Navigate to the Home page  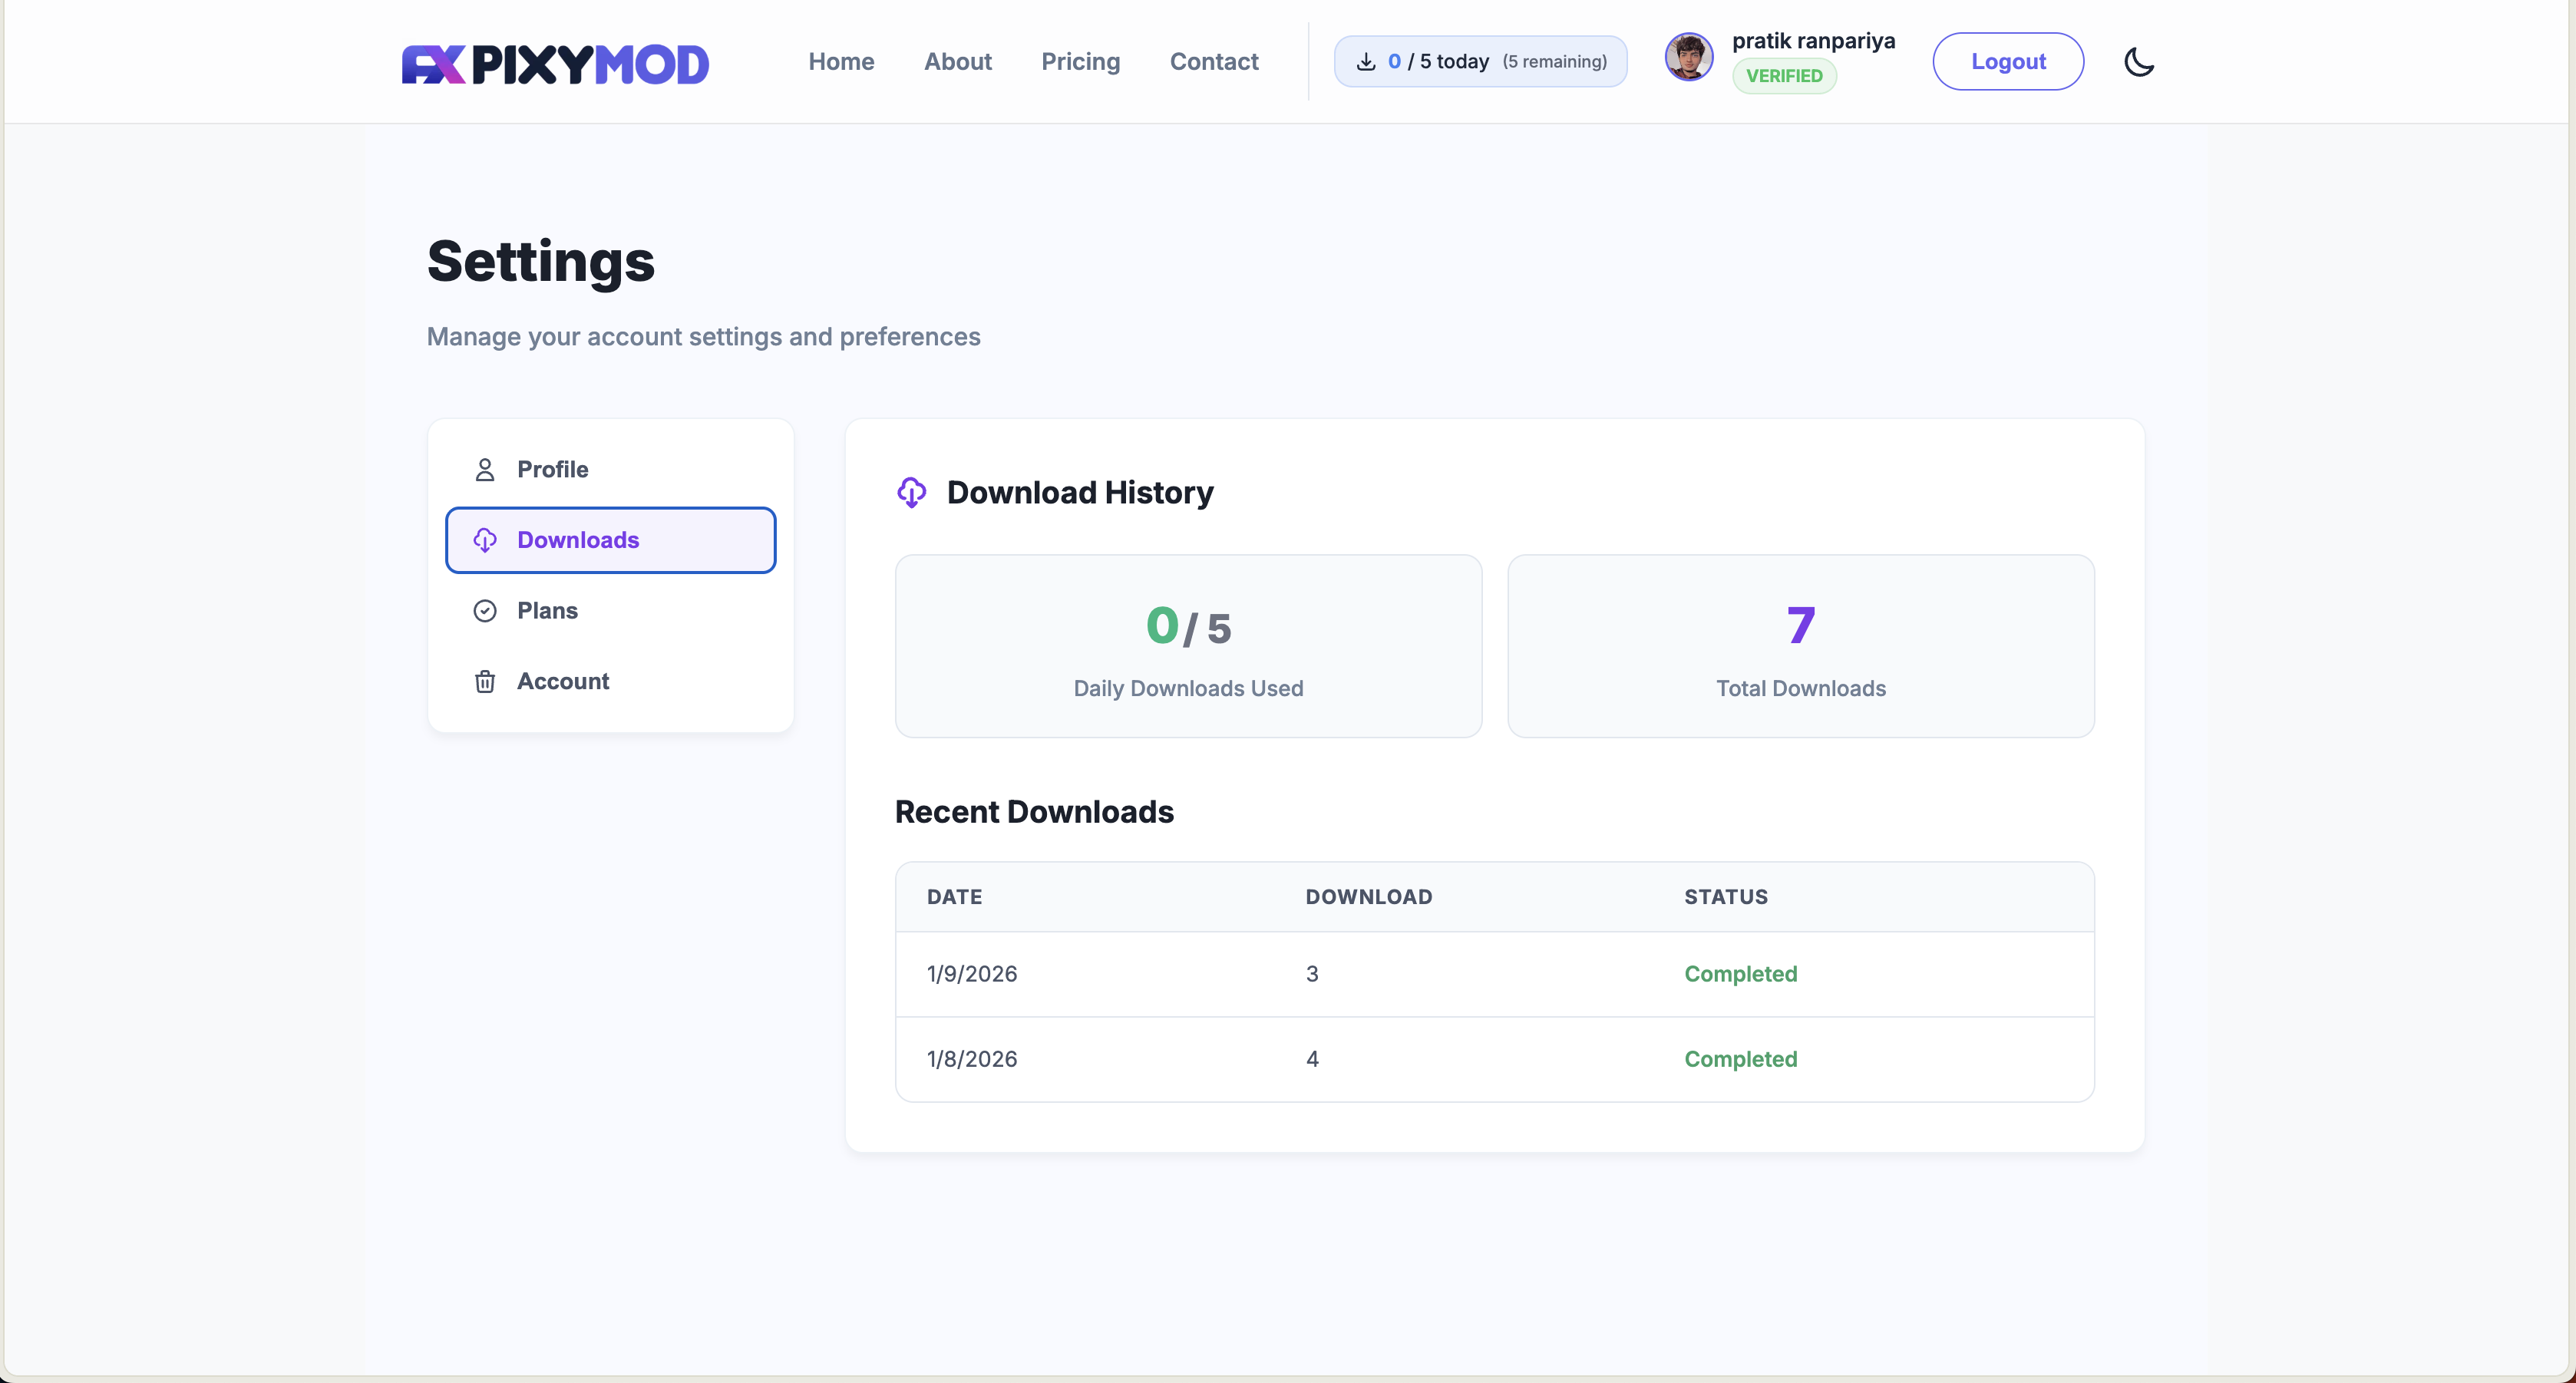(841, 61)
